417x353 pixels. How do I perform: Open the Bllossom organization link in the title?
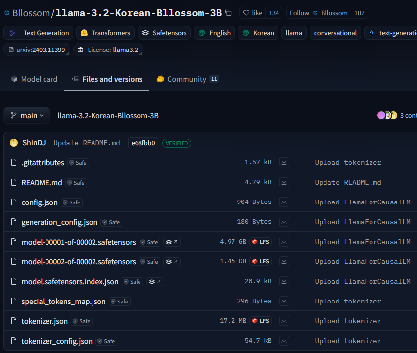pos(31,13)
